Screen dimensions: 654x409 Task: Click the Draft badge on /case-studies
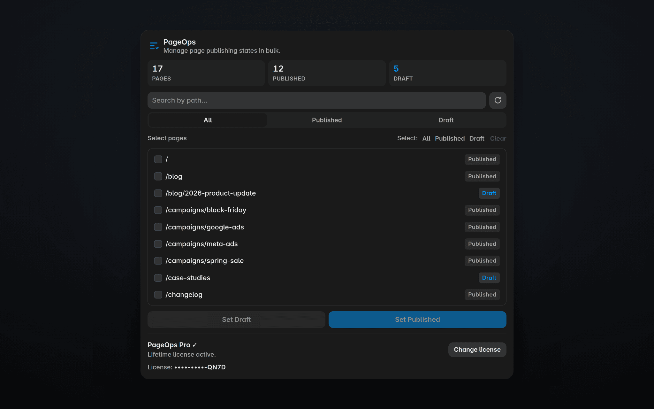coord(489,278)
